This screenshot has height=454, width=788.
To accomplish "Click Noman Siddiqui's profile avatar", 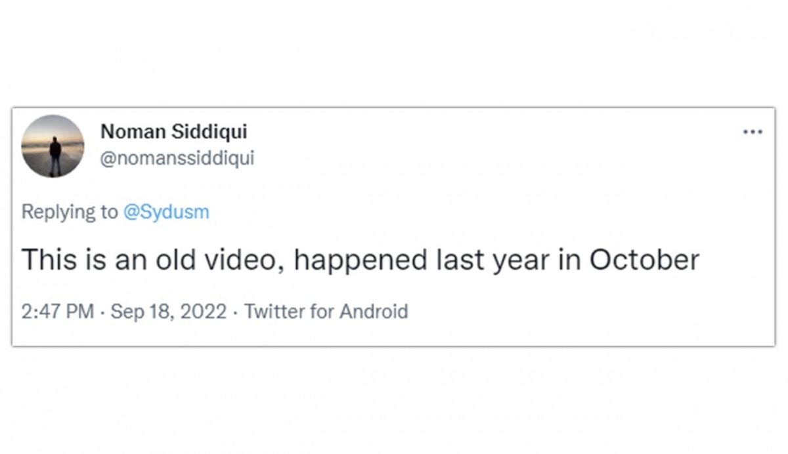I will (x=53, y=146).
